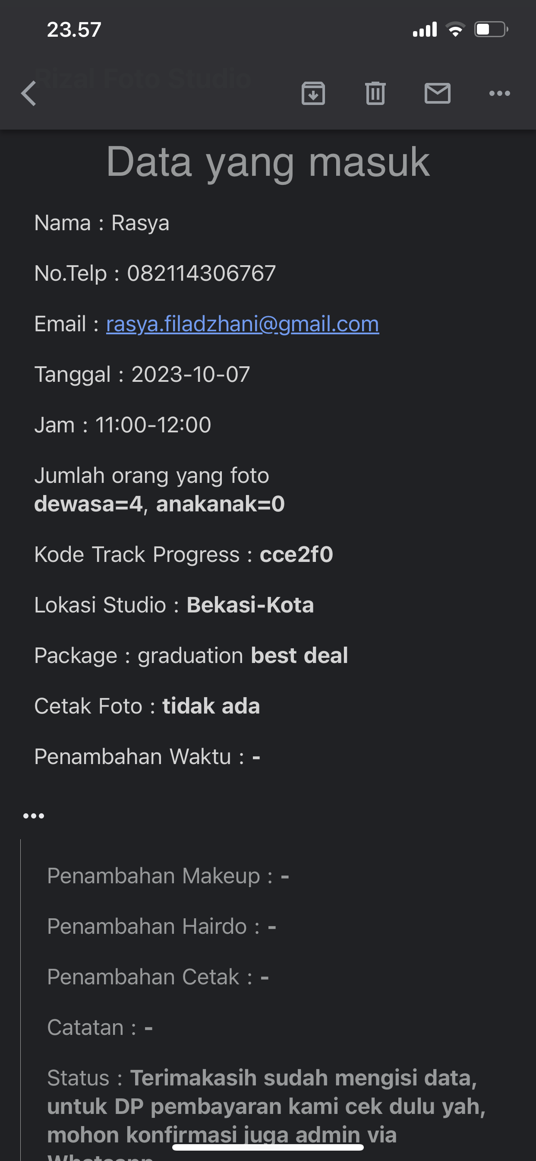This screenshot has height=1161, width=536.
Task: Mark email as unread
Action: point(437,93)
